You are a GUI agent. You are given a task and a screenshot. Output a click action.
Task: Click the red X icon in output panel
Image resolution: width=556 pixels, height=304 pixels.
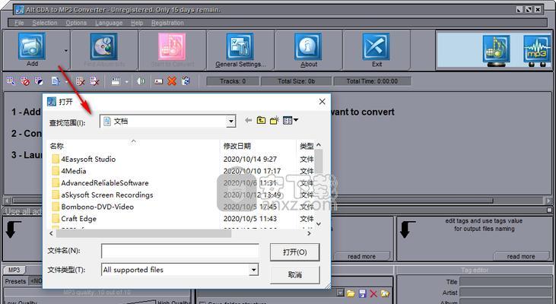click(x=373, y=293)
